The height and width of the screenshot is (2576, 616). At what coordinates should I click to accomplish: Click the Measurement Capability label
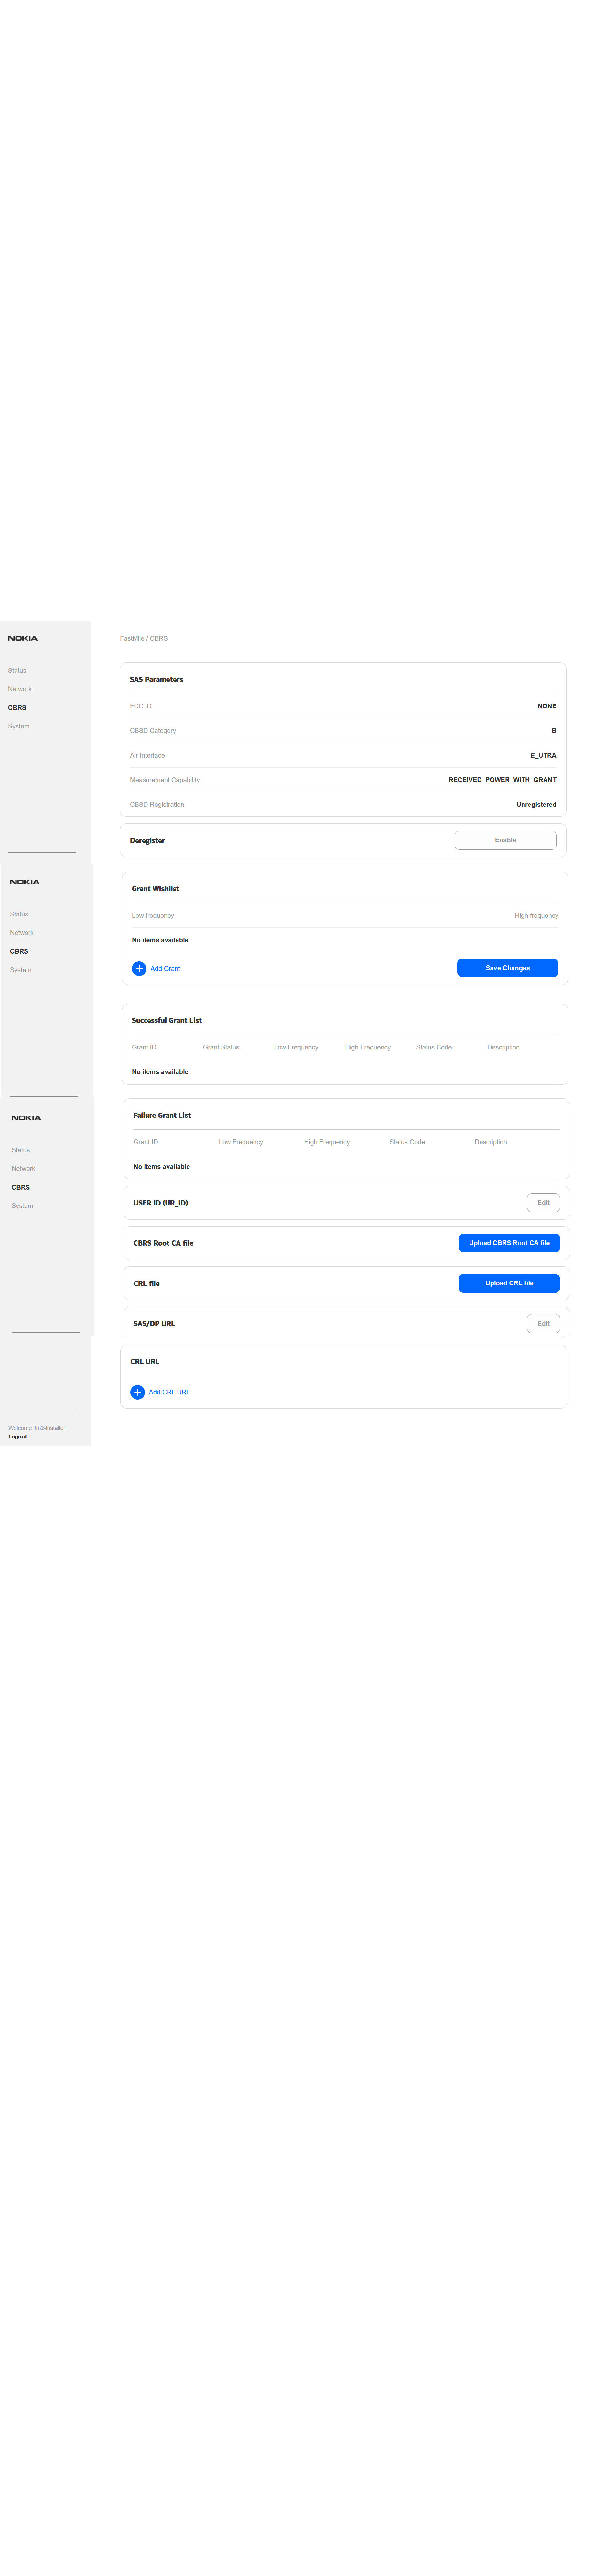pyautogui.click(x=165, y=780)
